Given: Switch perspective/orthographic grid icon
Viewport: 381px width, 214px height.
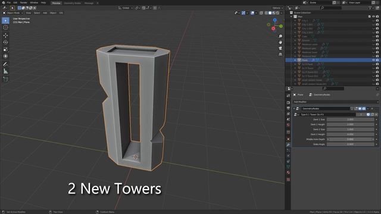Looking at the screenshot, I should [280, 54].
